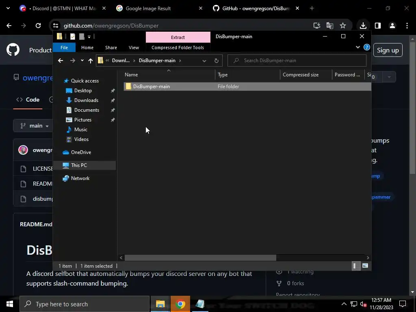Click the Explorer forward arrow
416x312 pixels.
(x=72, y=61)
